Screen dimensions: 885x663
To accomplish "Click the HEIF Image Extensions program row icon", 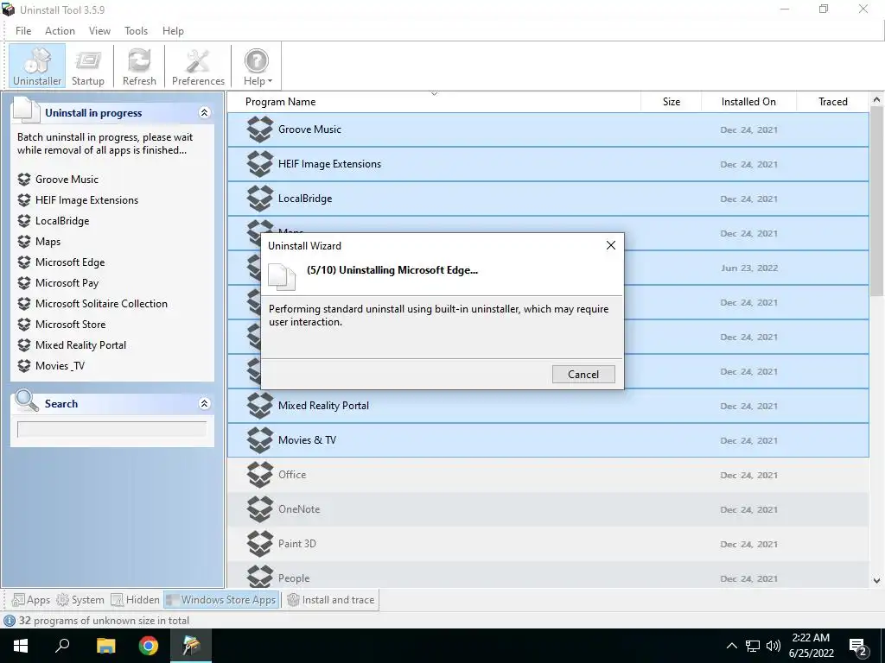I will 259,164.
